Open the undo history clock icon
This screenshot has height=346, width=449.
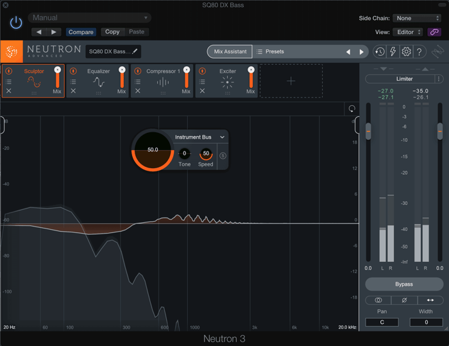[x=380, y=52]
